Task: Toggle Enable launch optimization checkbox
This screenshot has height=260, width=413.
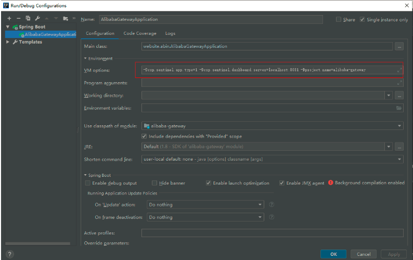Action: tap(209, 183)
